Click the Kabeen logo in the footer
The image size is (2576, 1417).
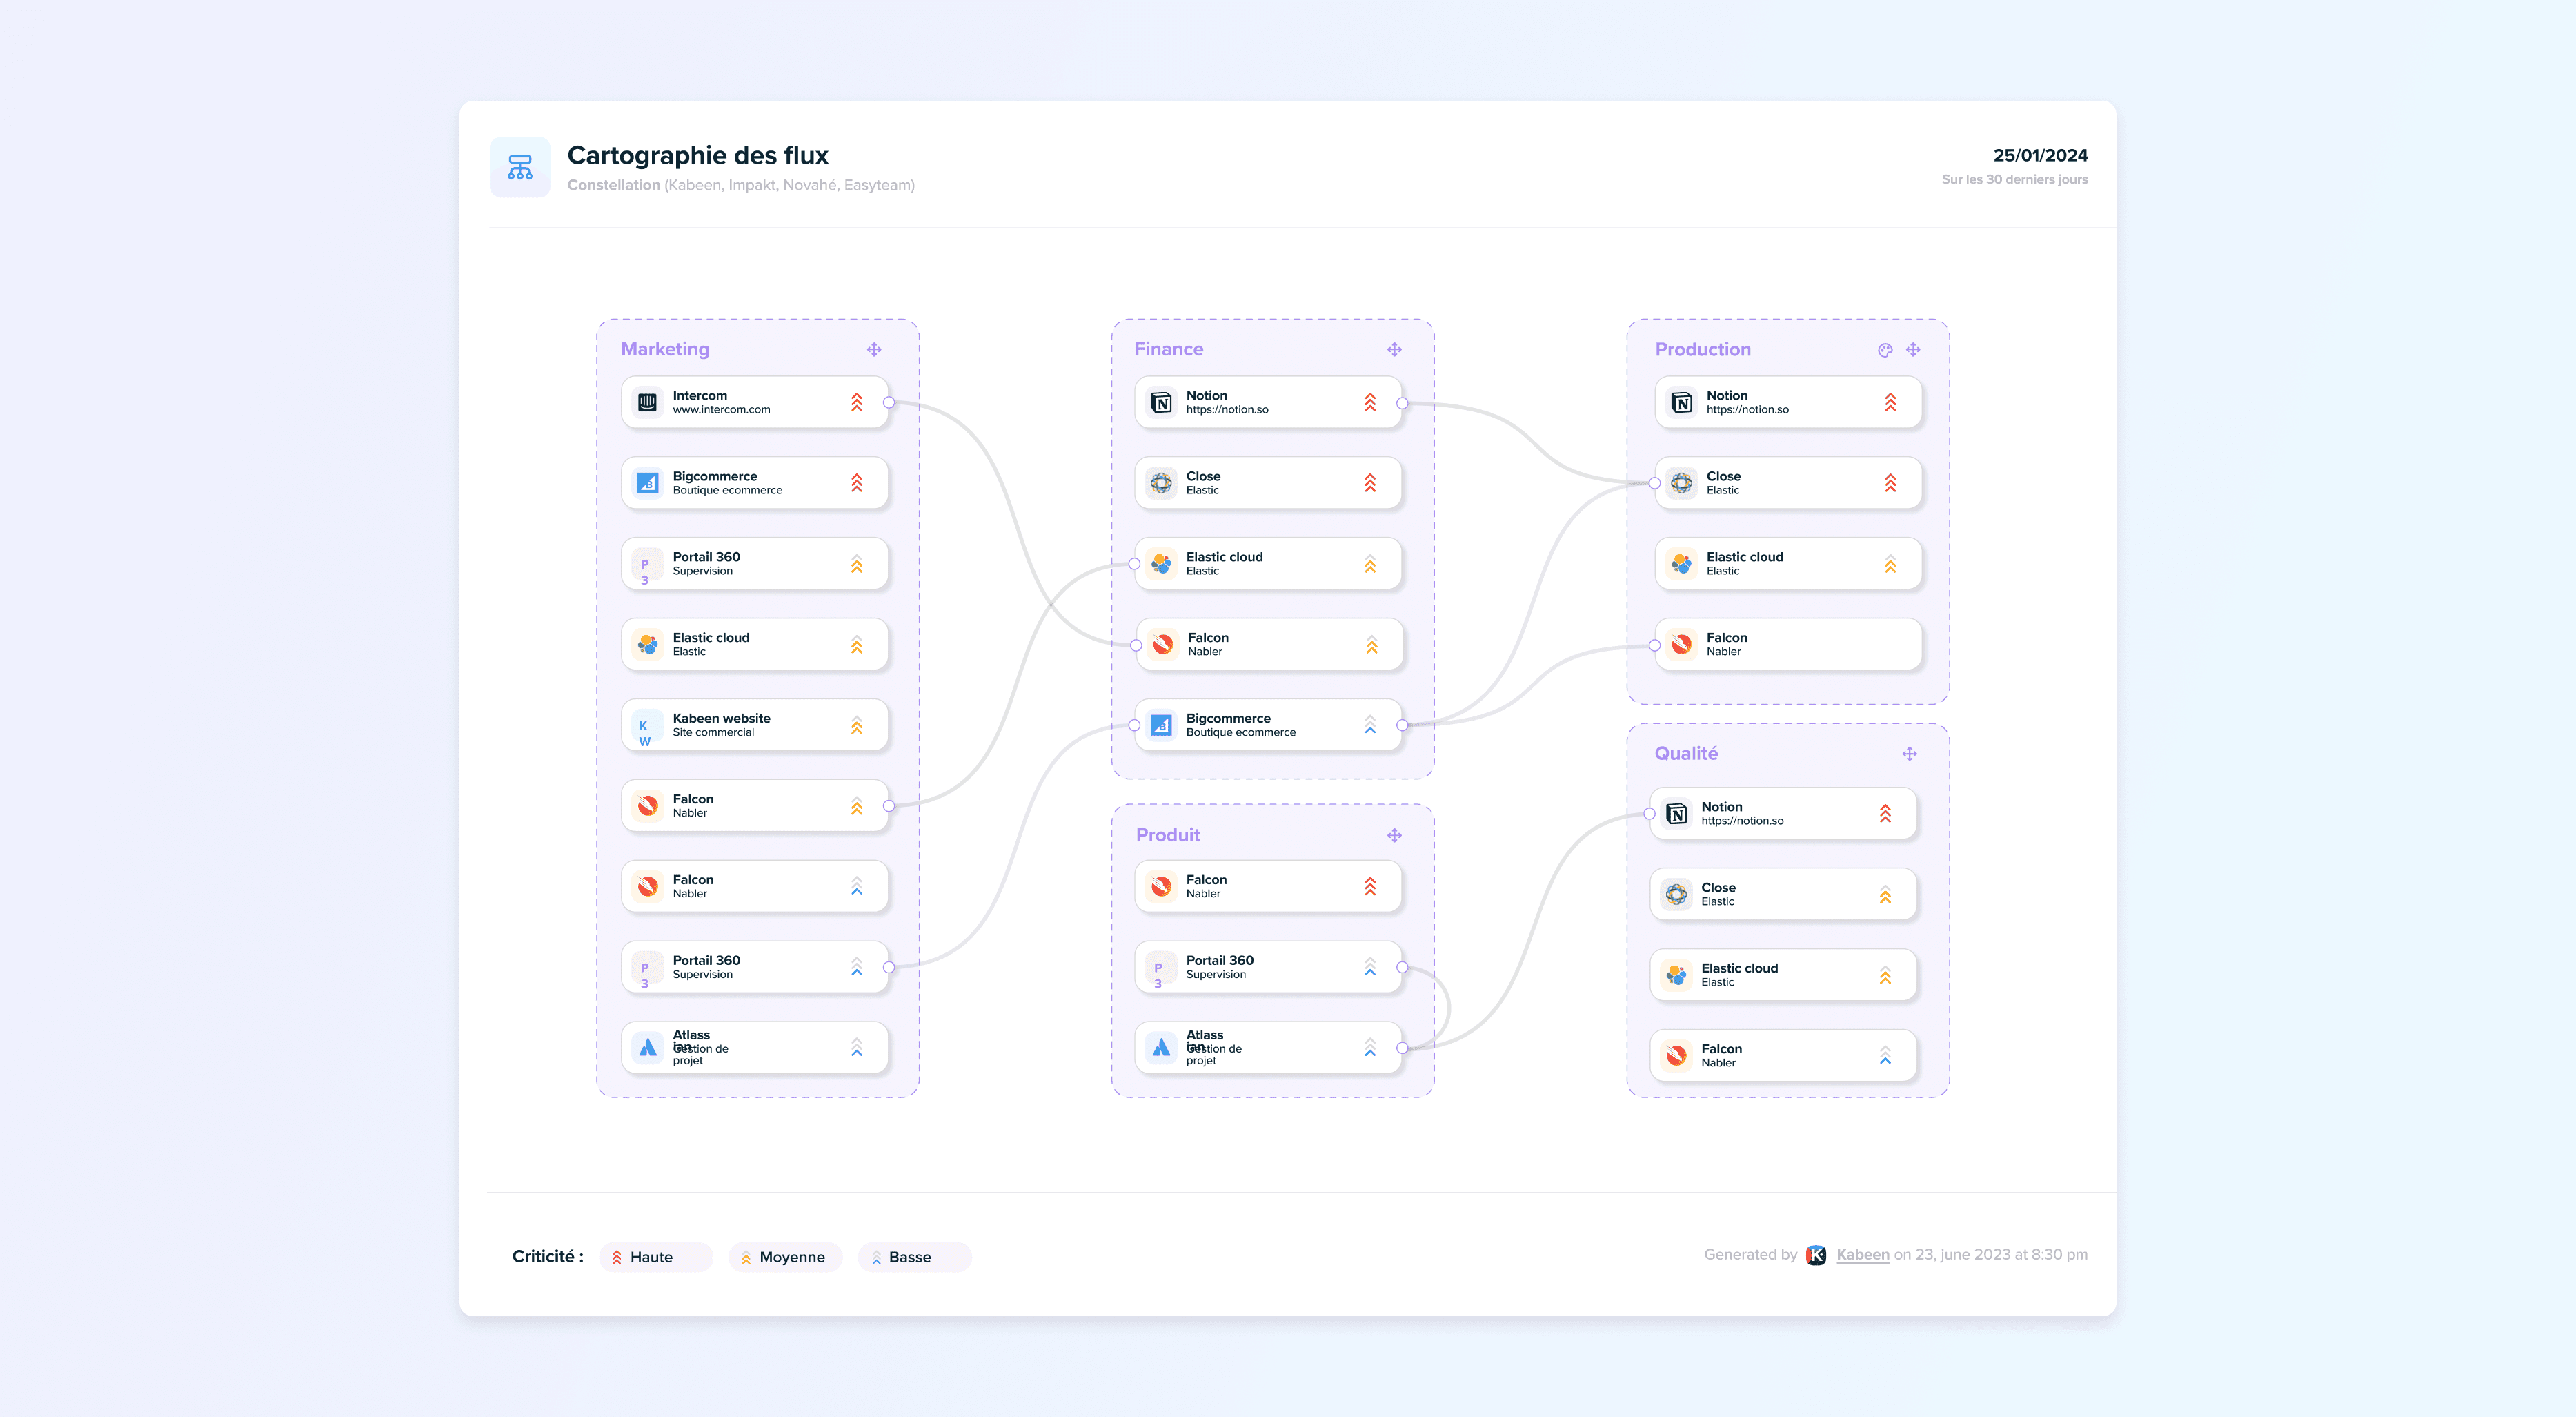tap(1816, 1255)
